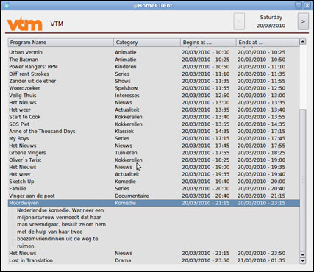Select Het weer starting at 19:35
The image size is (314, 272).
[154, 174]
